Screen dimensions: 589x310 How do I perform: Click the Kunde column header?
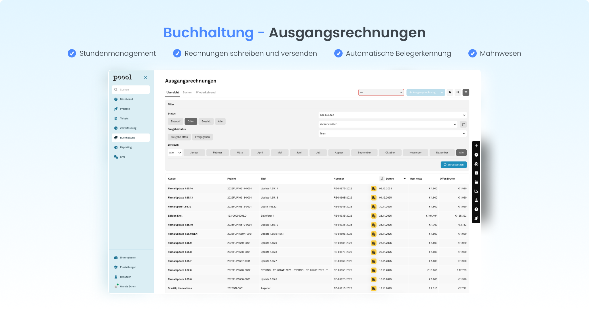click(172, 179)
